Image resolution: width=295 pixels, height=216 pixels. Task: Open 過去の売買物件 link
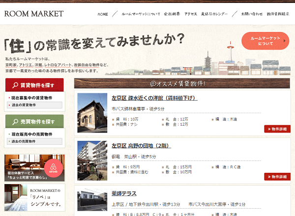pos(34,141)
